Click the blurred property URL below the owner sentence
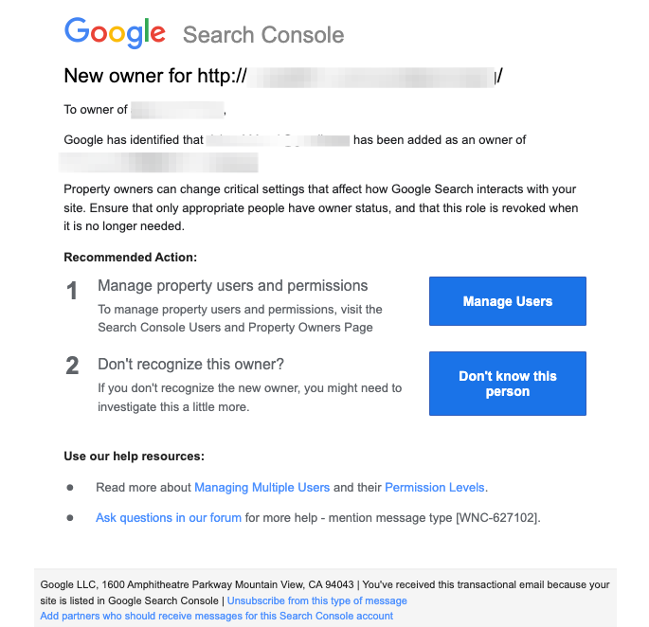Image resolution: width=649 pixels, height=627 pixels. point(158,162)
